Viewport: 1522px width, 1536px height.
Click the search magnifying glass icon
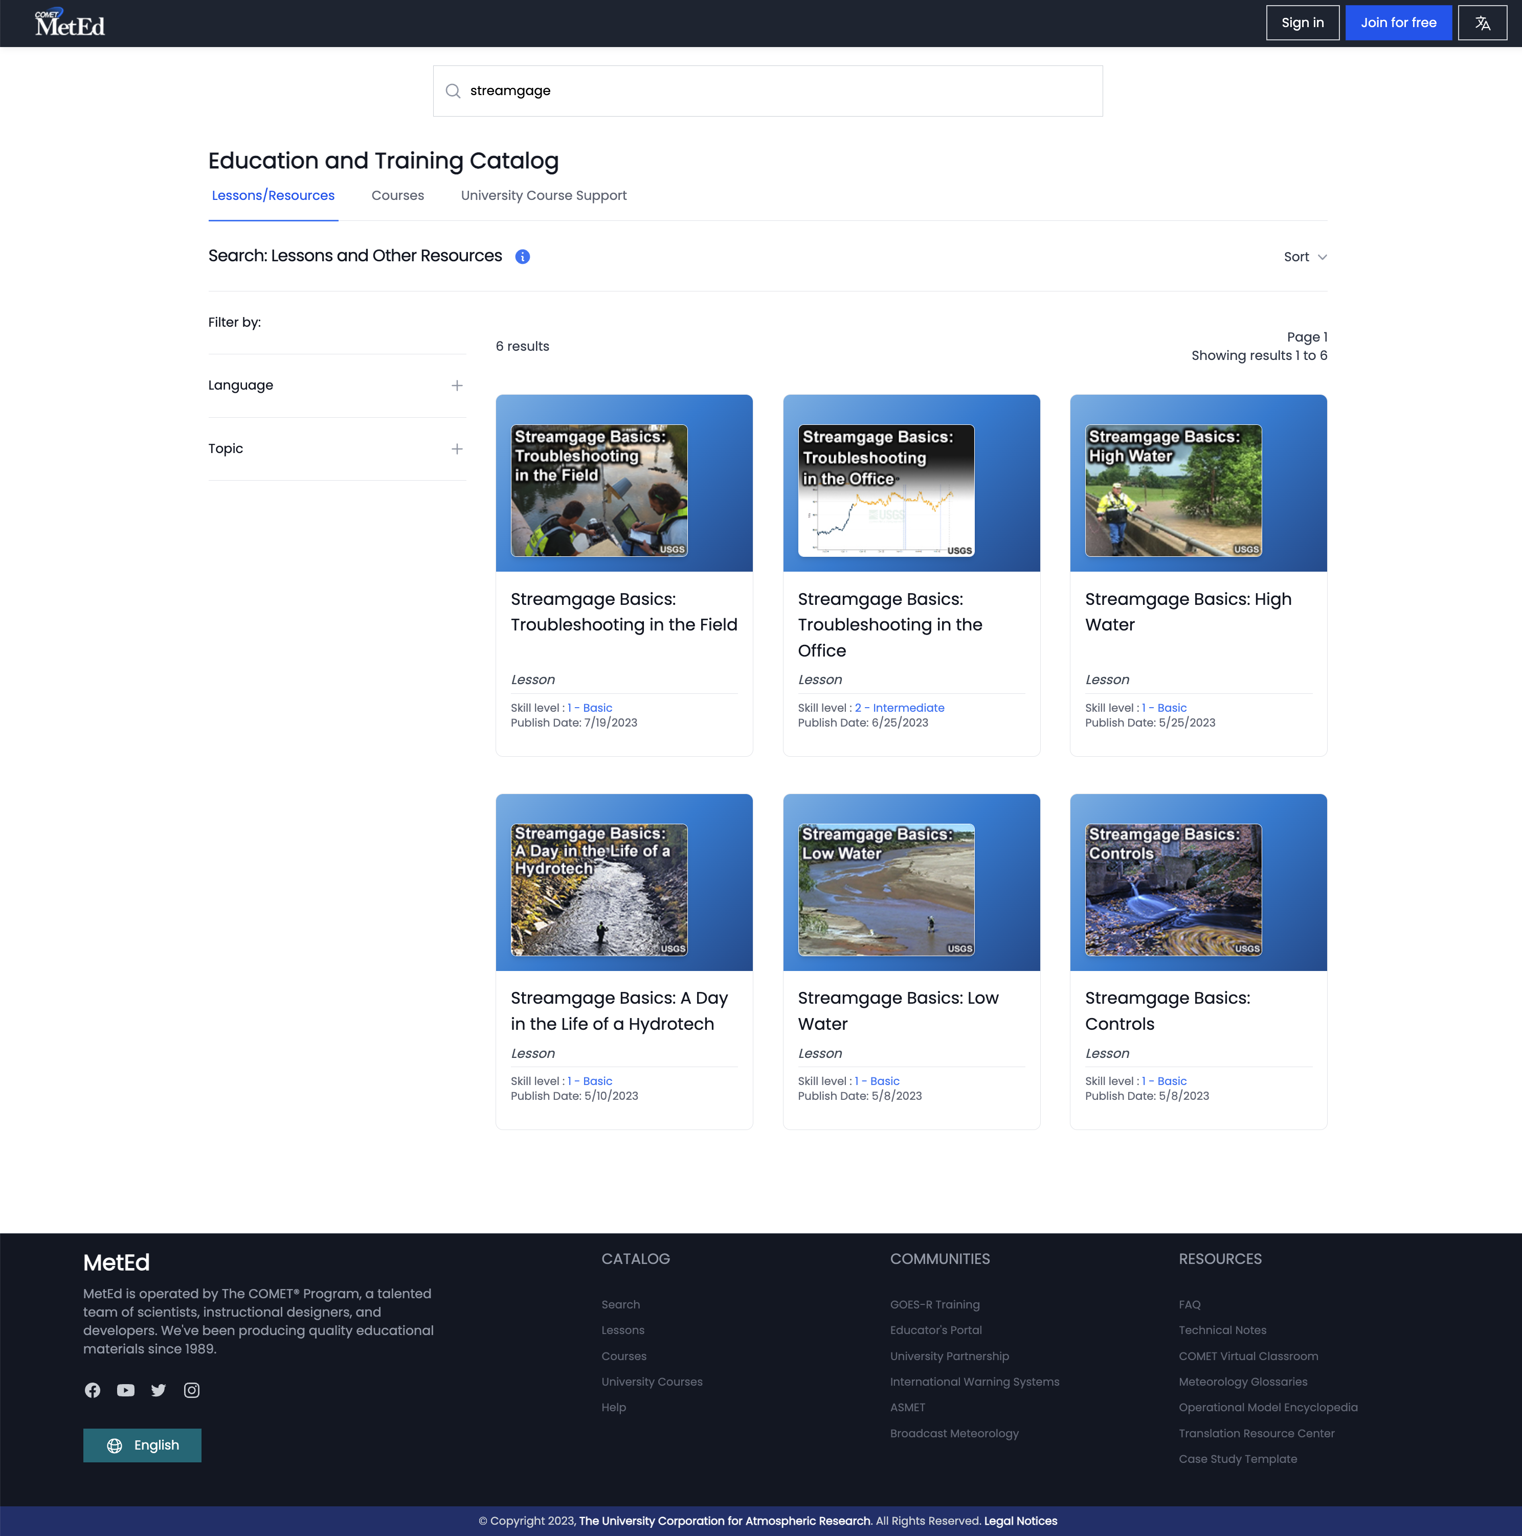453,91
